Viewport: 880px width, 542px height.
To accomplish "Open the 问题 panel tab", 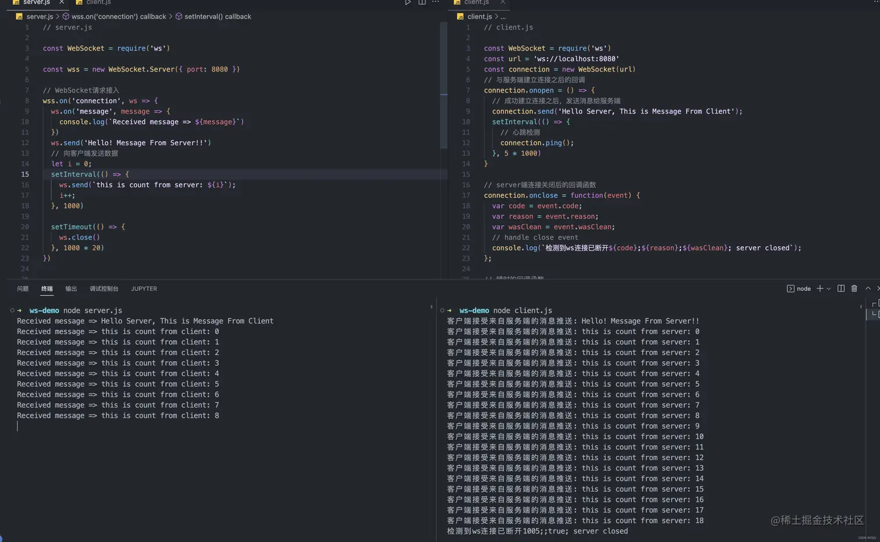I will (23, 288).
